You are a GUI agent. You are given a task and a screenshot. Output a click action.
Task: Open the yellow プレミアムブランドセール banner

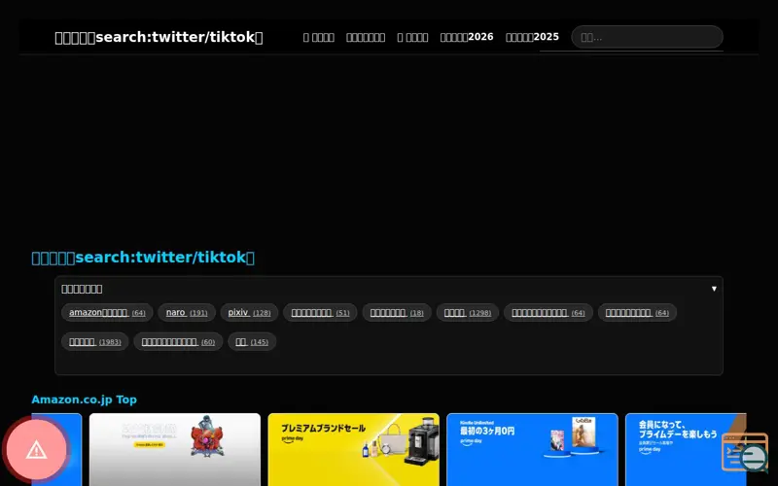pyautogui.click(x=353, y=449)
